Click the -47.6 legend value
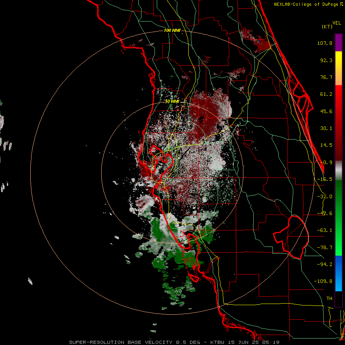345x345 pixels. click(325, 214)
